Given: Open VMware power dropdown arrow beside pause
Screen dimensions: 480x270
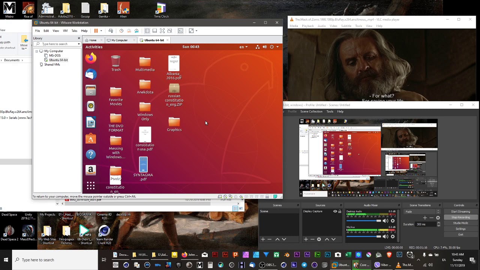Looking at the screenshot, I should [101, 31].
